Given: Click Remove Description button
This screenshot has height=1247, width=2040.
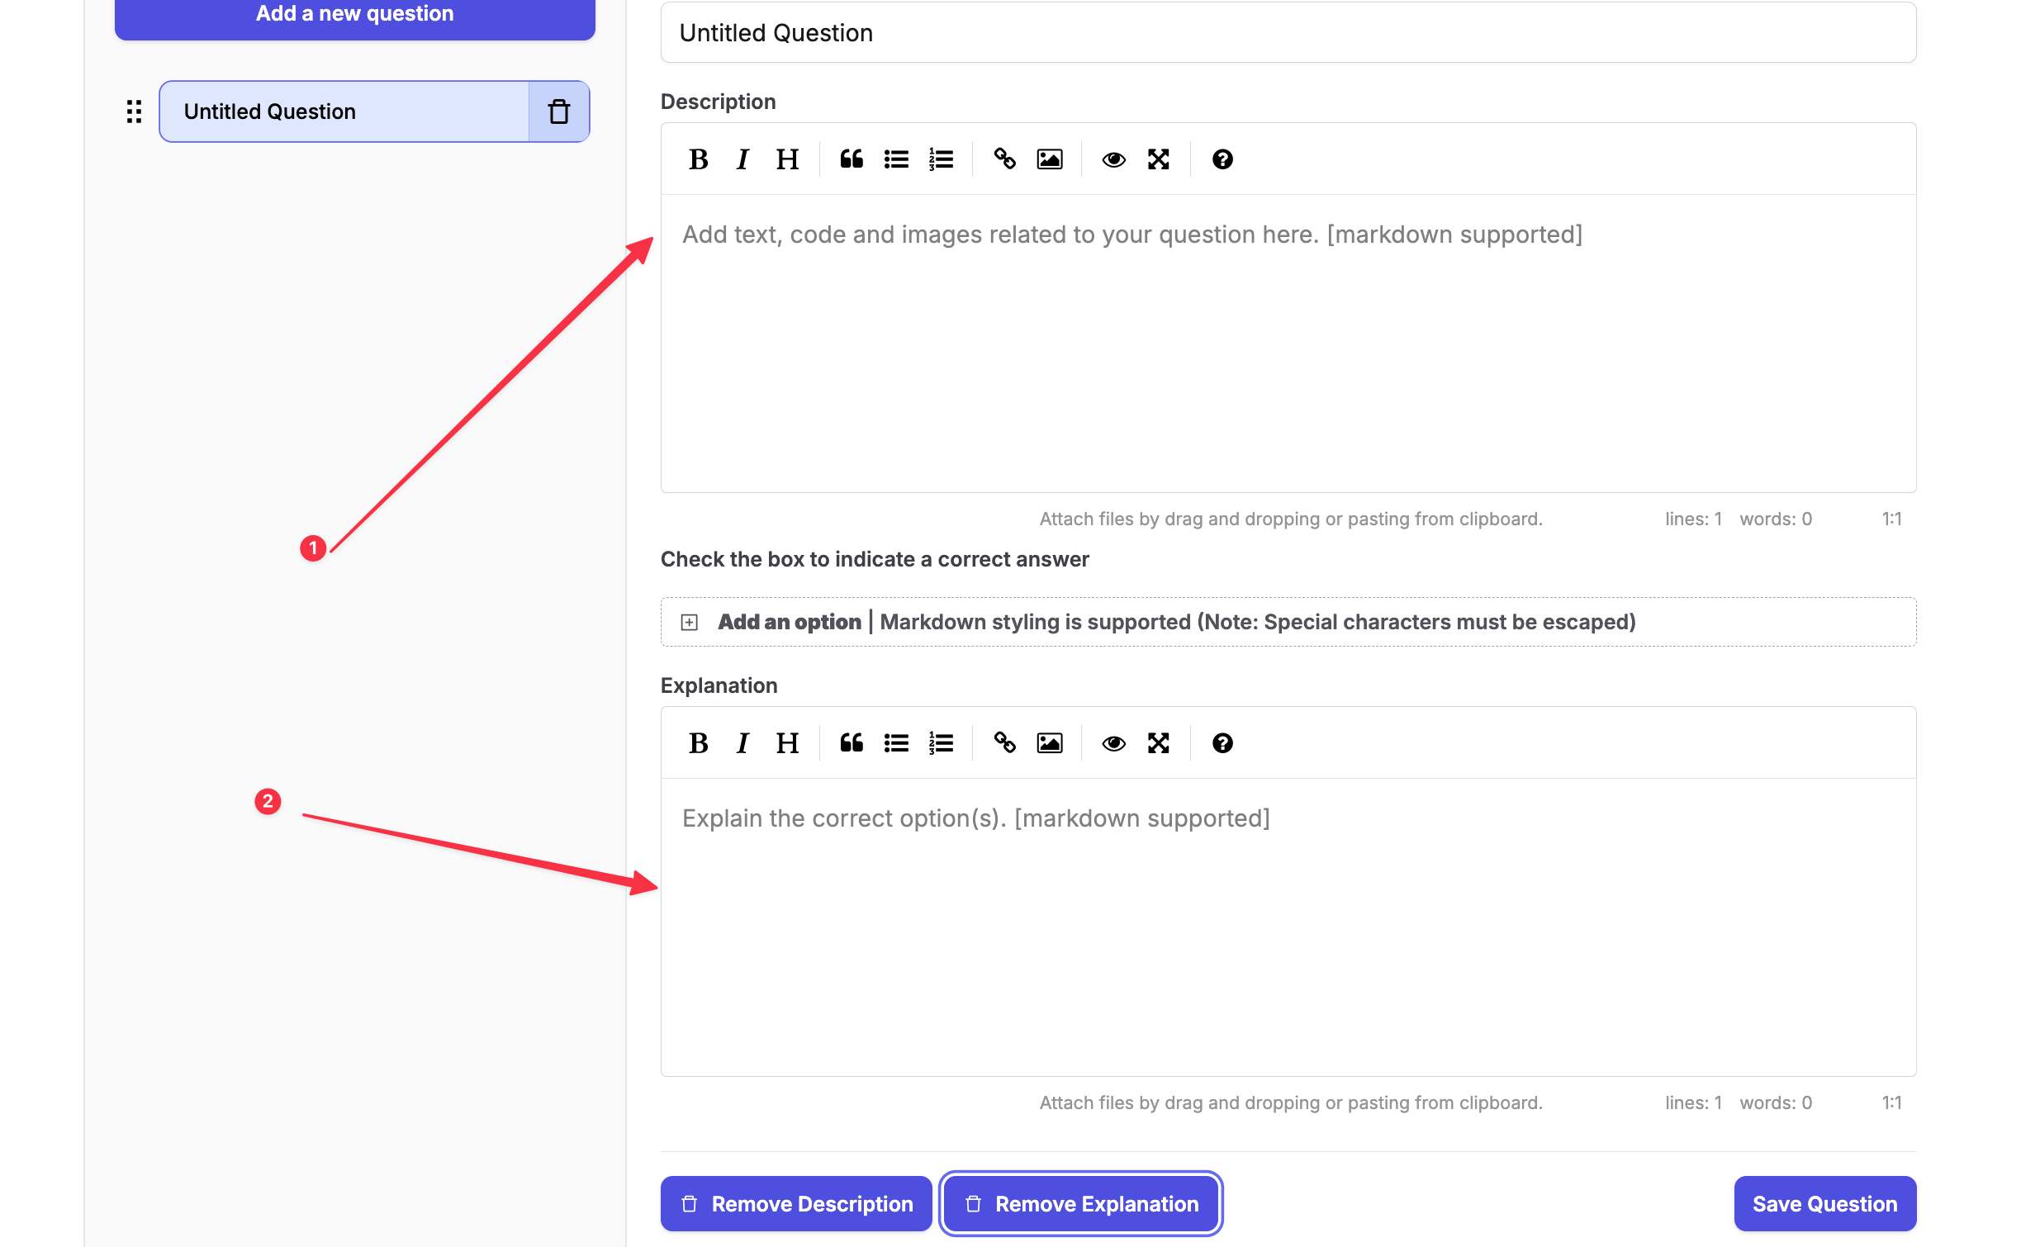Looking at the screenshot, I should [795, 1203].
